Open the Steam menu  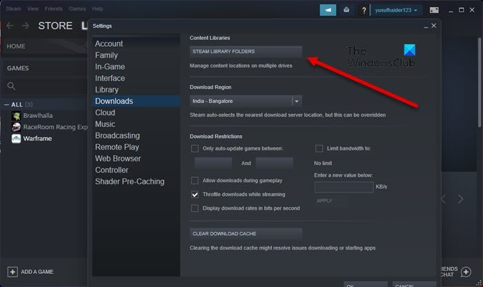coord(13,8)
